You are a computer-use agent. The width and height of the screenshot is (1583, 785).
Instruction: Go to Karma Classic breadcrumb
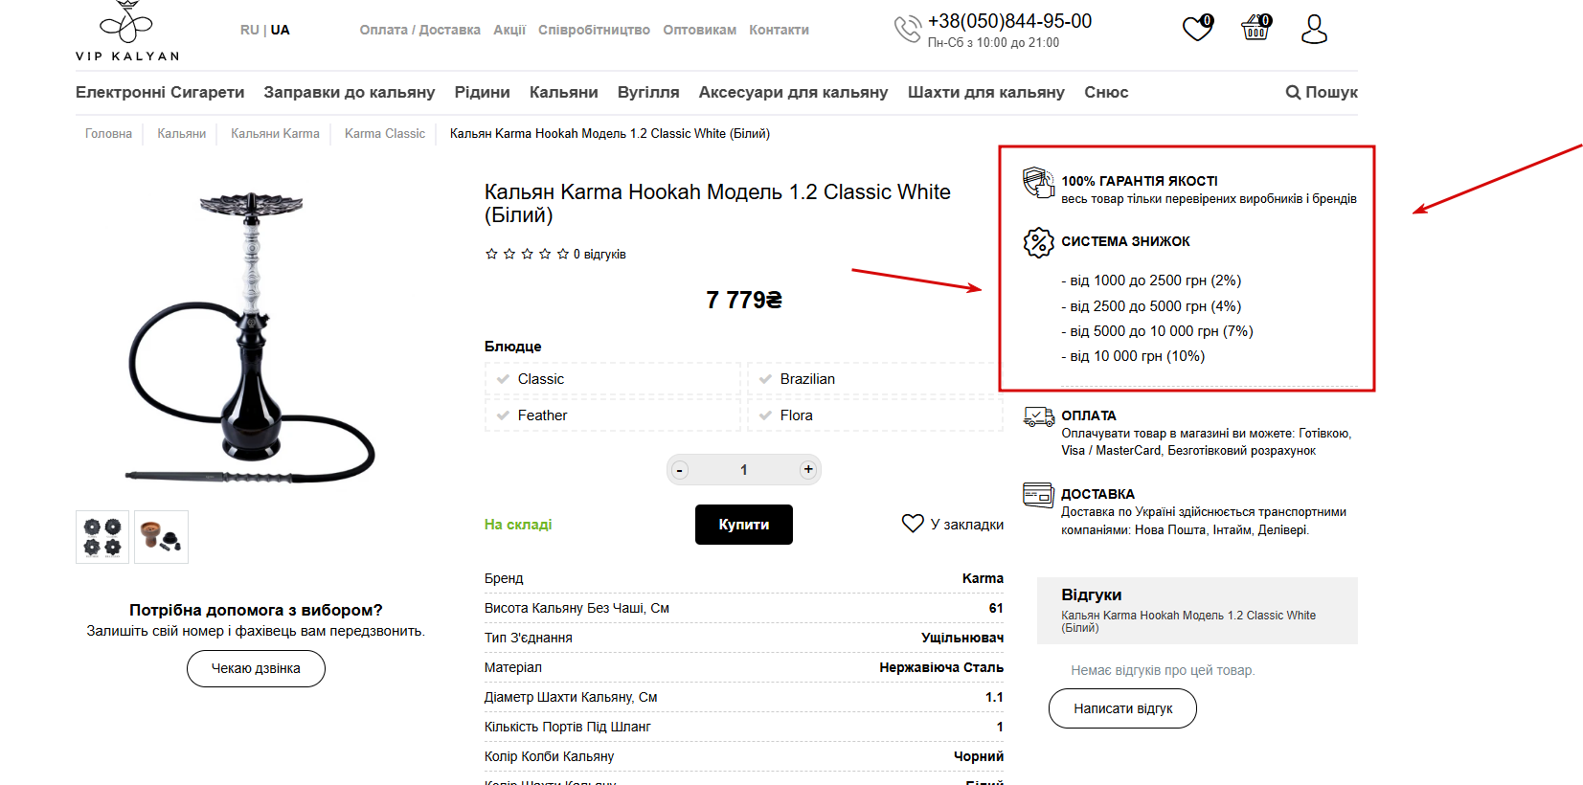coord(385,133)
